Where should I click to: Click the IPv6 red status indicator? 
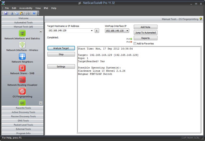coord(131,42)
